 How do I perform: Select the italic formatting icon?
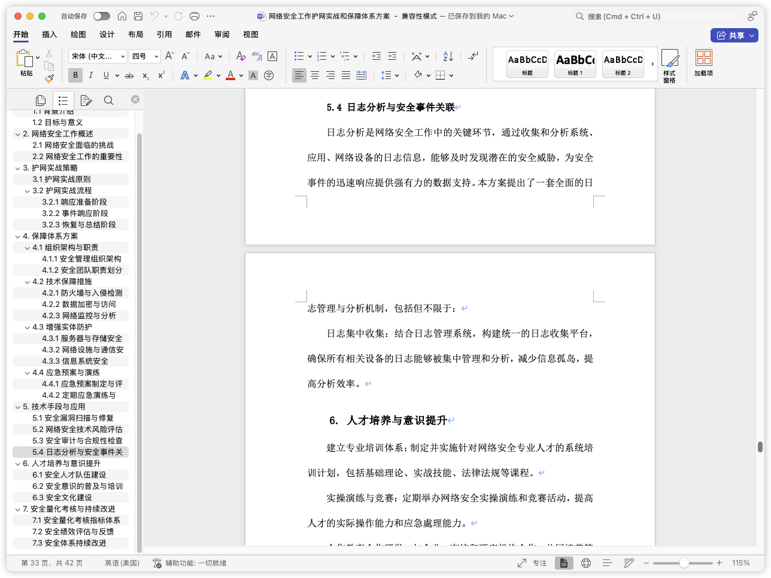point(90,75)
